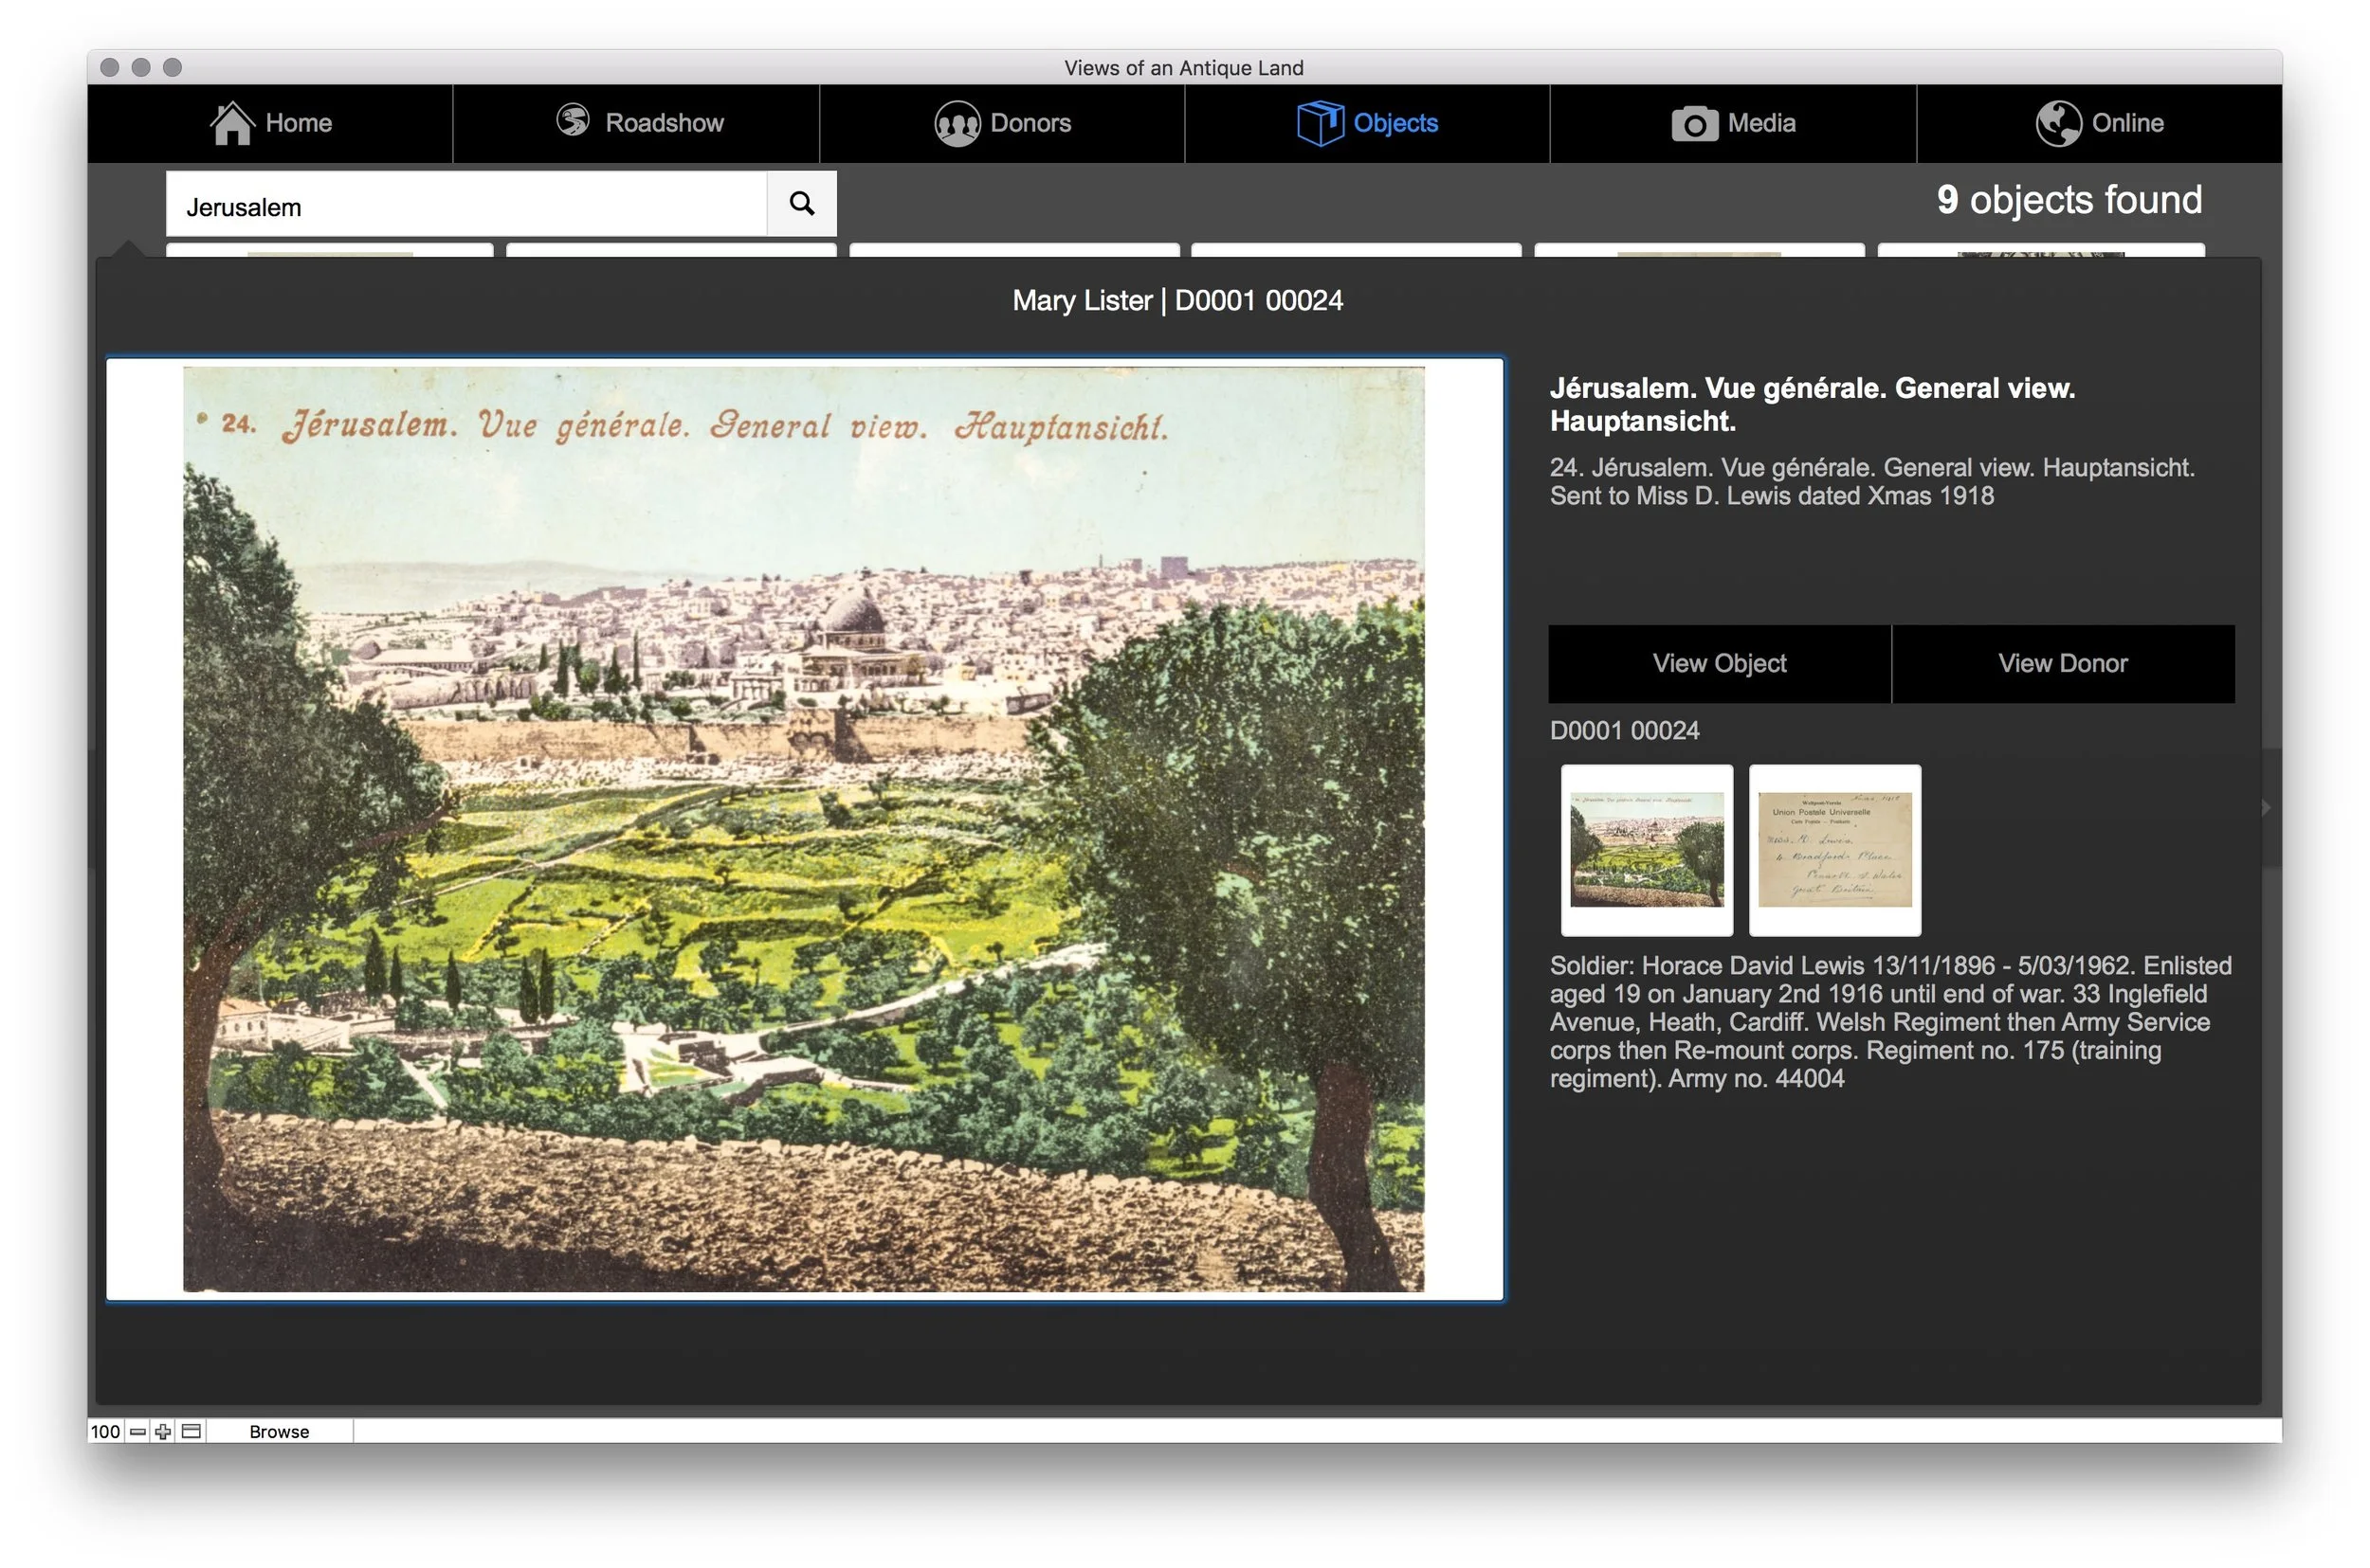2370x1568 pixels.
Task: Switch to the Online tab
Action: tap(2100, 123)
